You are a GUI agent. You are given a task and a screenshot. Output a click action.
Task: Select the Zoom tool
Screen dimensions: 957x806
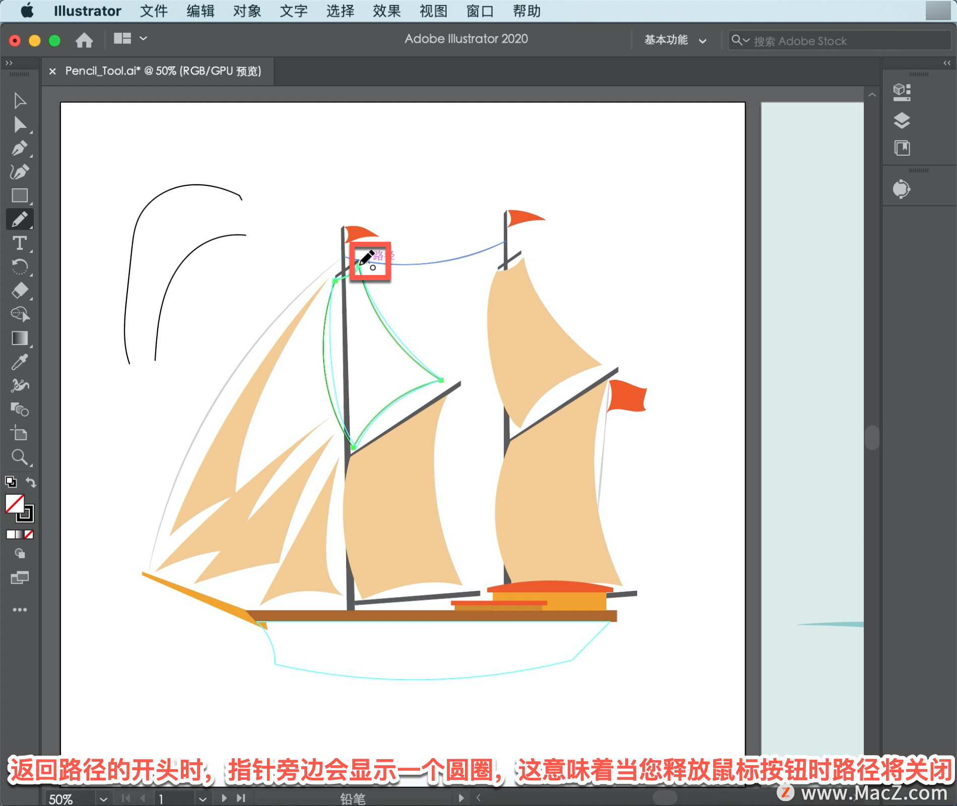tap(20, 457)
